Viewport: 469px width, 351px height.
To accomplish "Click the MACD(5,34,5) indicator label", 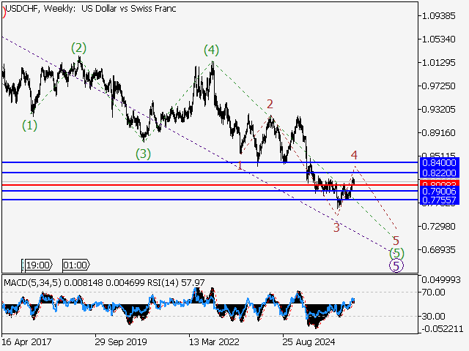I will pyautogui.click(x=32, y=282).
